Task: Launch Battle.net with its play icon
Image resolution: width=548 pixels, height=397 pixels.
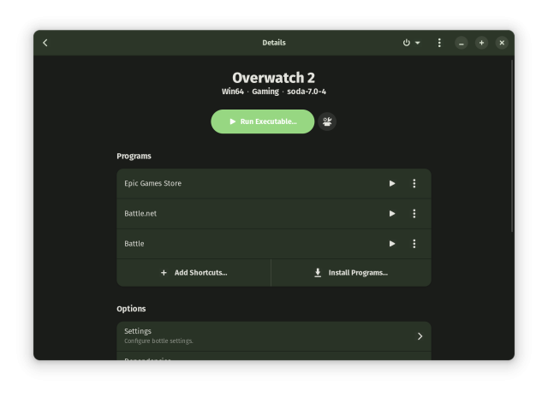Action: [392, 213]
